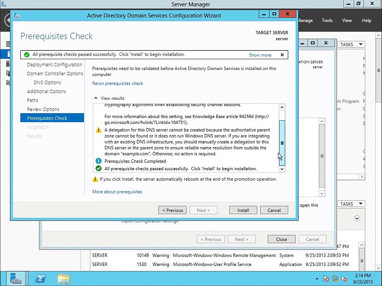Open Server Manager from the taskbar
Viewport: 382px width, 286px height.
(x=16, y=278)
